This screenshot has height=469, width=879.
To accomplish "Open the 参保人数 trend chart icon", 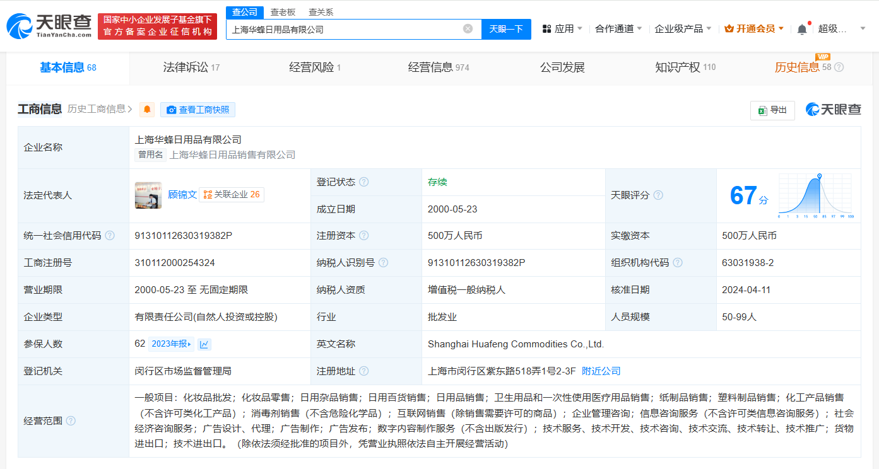I will click(x=204, y=344).
